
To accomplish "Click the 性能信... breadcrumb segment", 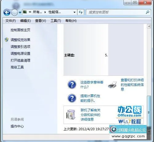I will pyautogui.click(x=55, y=12).
